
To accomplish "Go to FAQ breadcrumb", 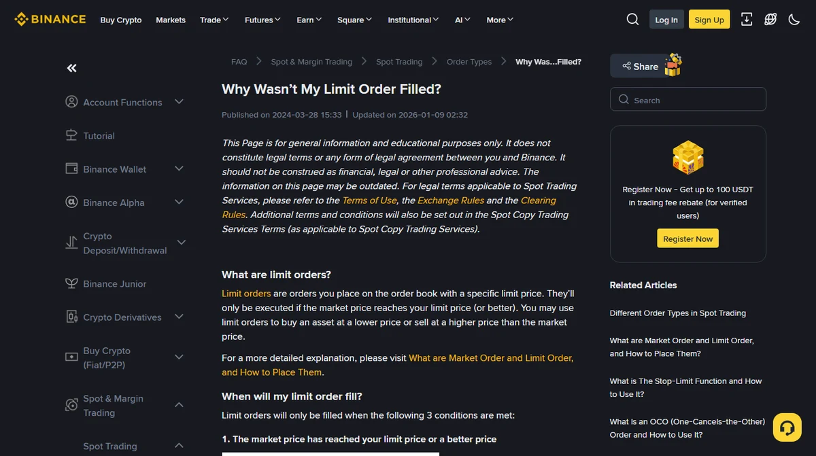I will coord(239,61).
